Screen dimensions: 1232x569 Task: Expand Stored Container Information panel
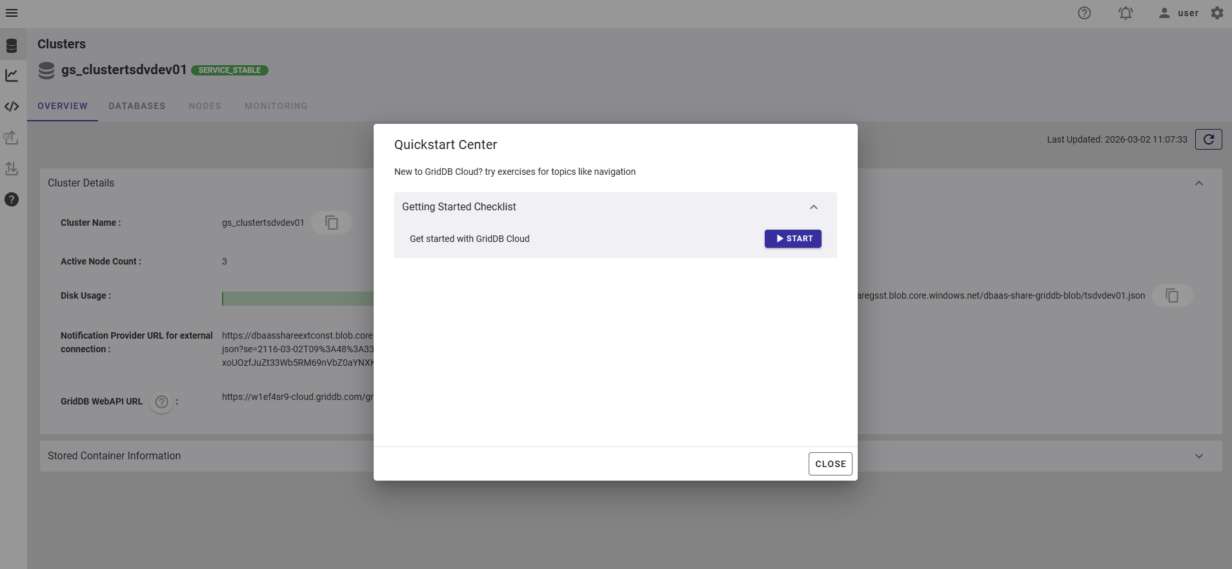[x=1199, y=456]
